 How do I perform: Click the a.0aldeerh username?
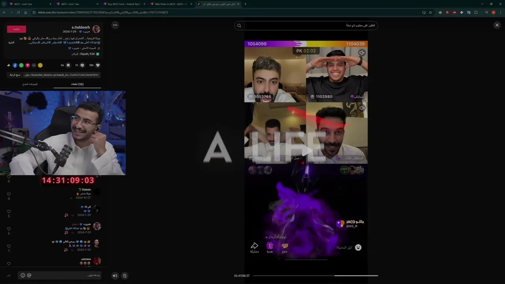coord(81,27)
